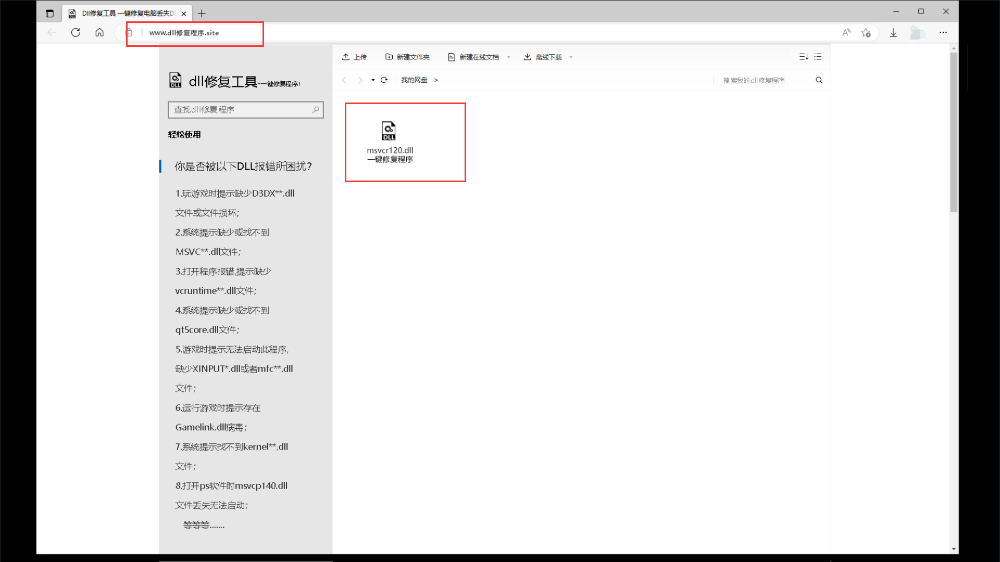Image resolution: width=1000 pixels, height=562 pixels.
Task: Click text vcruntime**.dll文件;
Action: pyautogui.click(x=216, y=291)
